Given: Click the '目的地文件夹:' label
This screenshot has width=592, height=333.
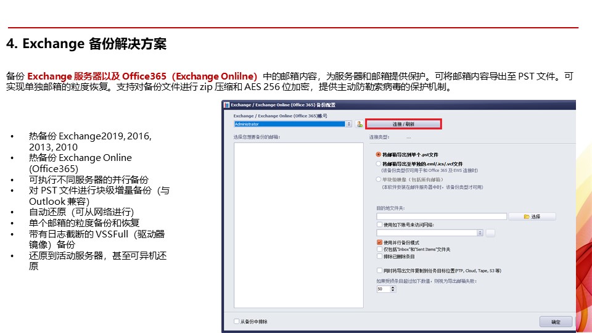Looking at the screenshot, I should coord(390,208).
